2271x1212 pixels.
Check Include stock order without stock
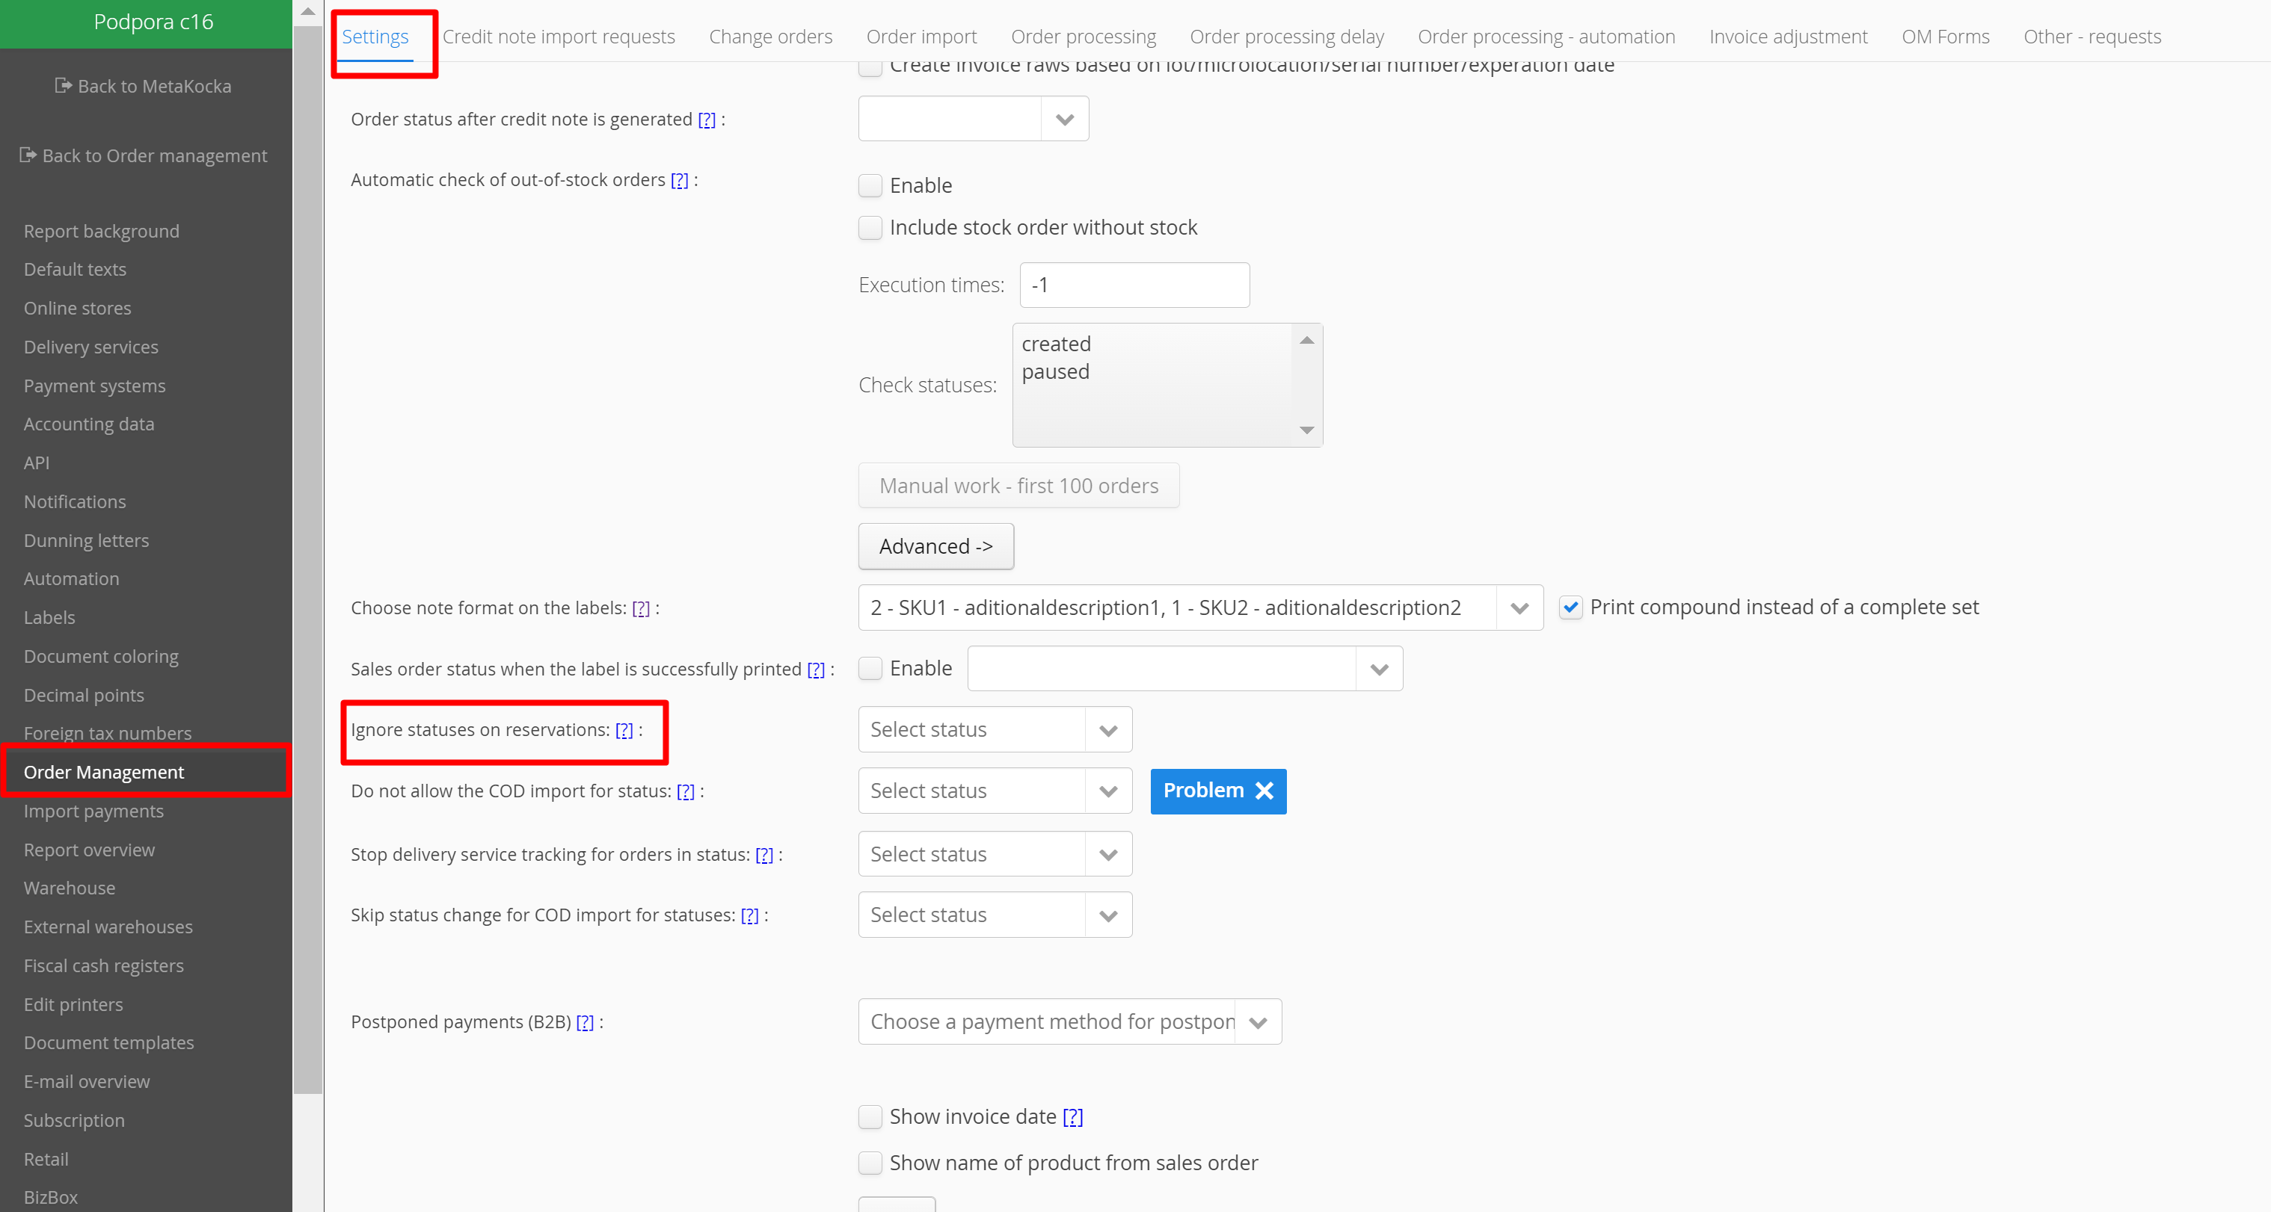(870, 228)
